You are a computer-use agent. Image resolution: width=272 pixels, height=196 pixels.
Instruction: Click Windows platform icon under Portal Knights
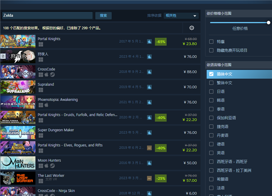[x=41, y=44]
